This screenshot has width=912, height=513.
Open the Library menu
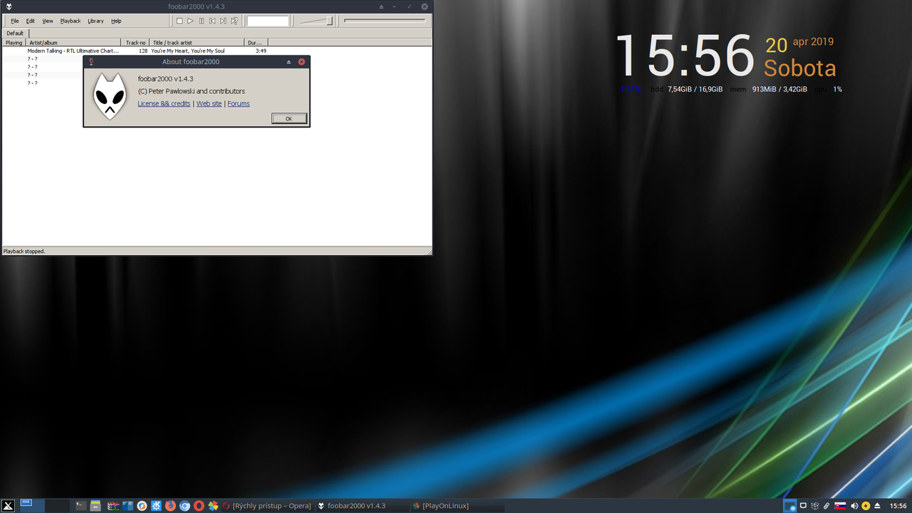tap(95, 21)
